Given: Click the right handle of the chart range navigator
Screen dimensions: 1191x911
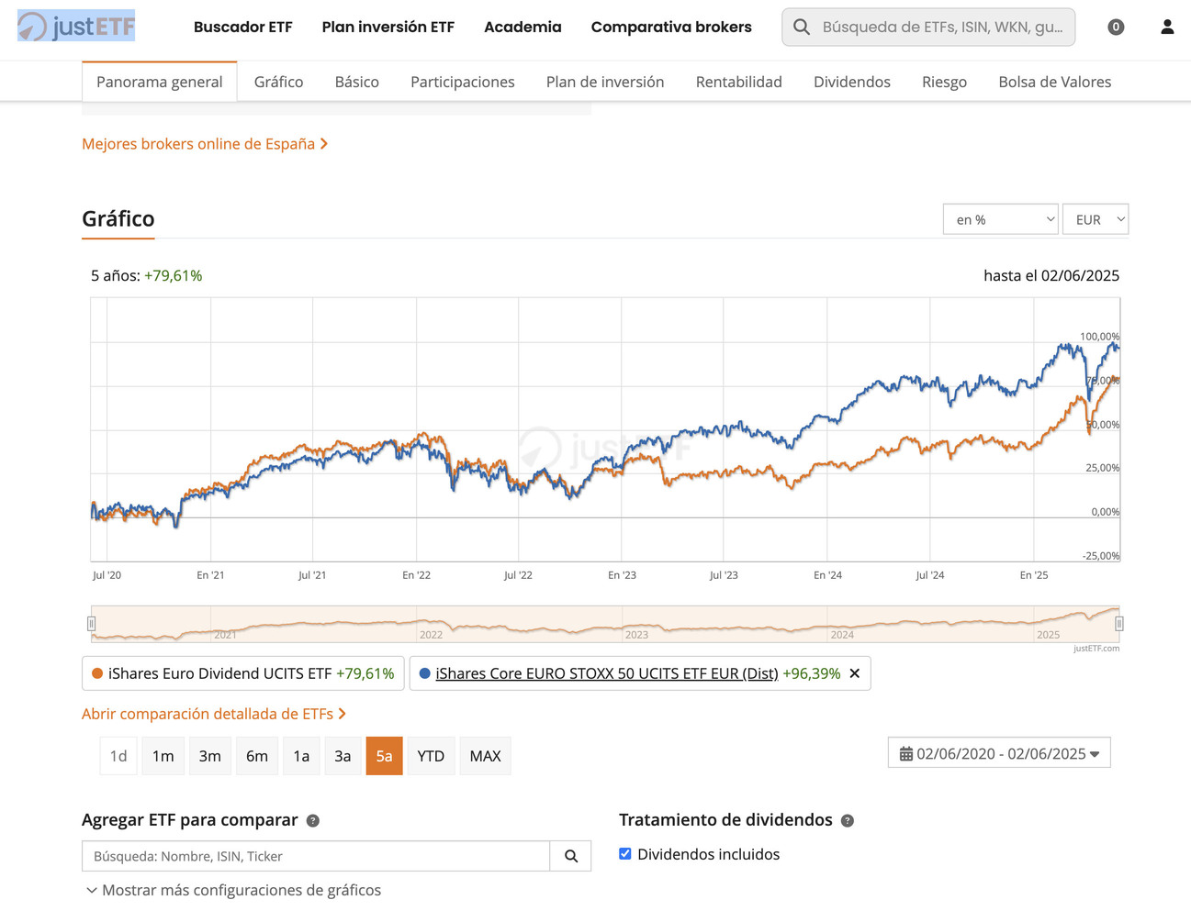Looking at the screenshot, I should pos(1119,624).
